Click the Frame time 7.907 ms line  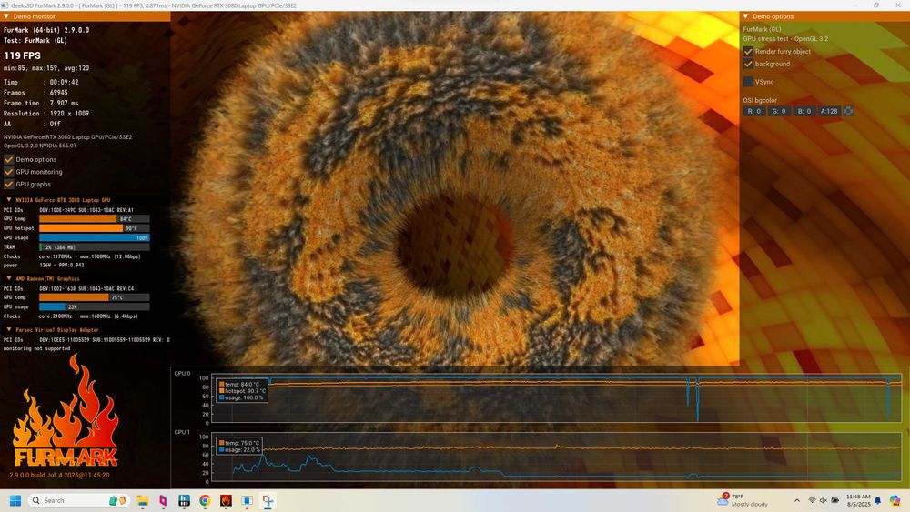pos(41,103)
